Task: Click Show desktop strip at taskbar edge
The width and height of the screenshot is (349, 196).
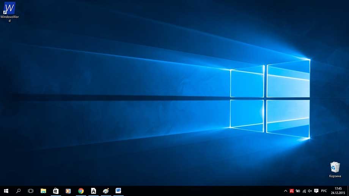Action: click(348, 191)
